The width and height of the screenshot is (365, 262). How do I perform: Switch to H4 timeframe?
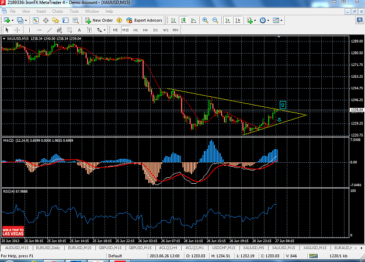tap(145, 30)
